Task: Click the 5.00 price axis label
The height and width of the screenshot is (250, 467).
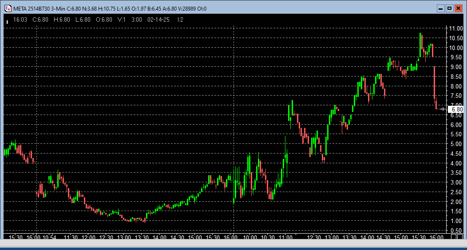Action: 456,144
